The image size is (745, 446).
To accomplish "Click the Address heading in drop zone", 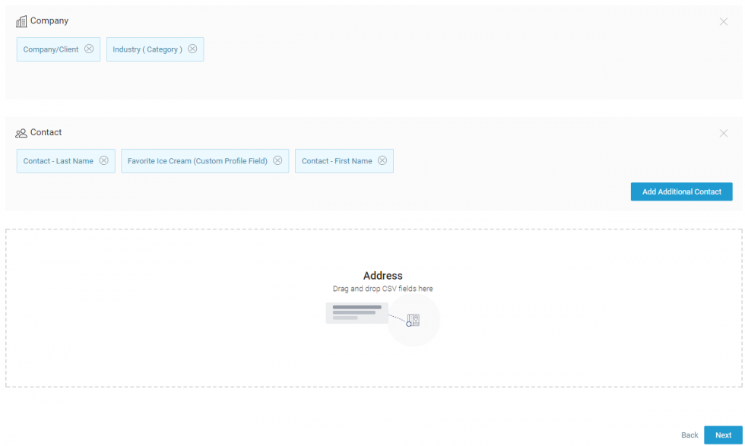I will click(382, 276).
